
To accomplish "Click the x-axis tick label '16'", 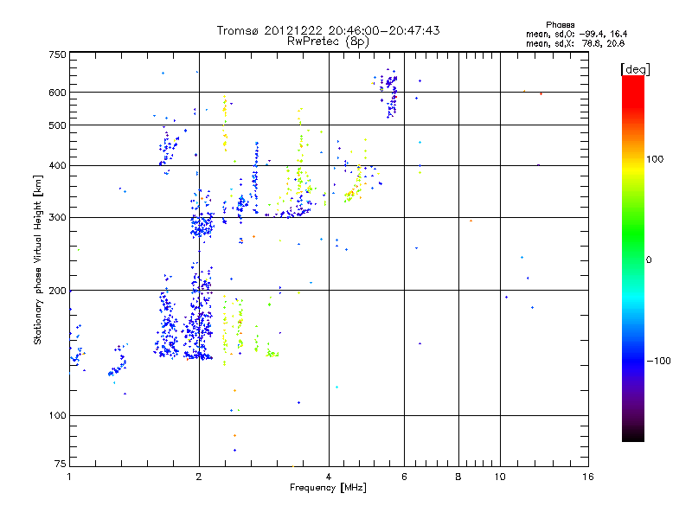I will (588, 477).
